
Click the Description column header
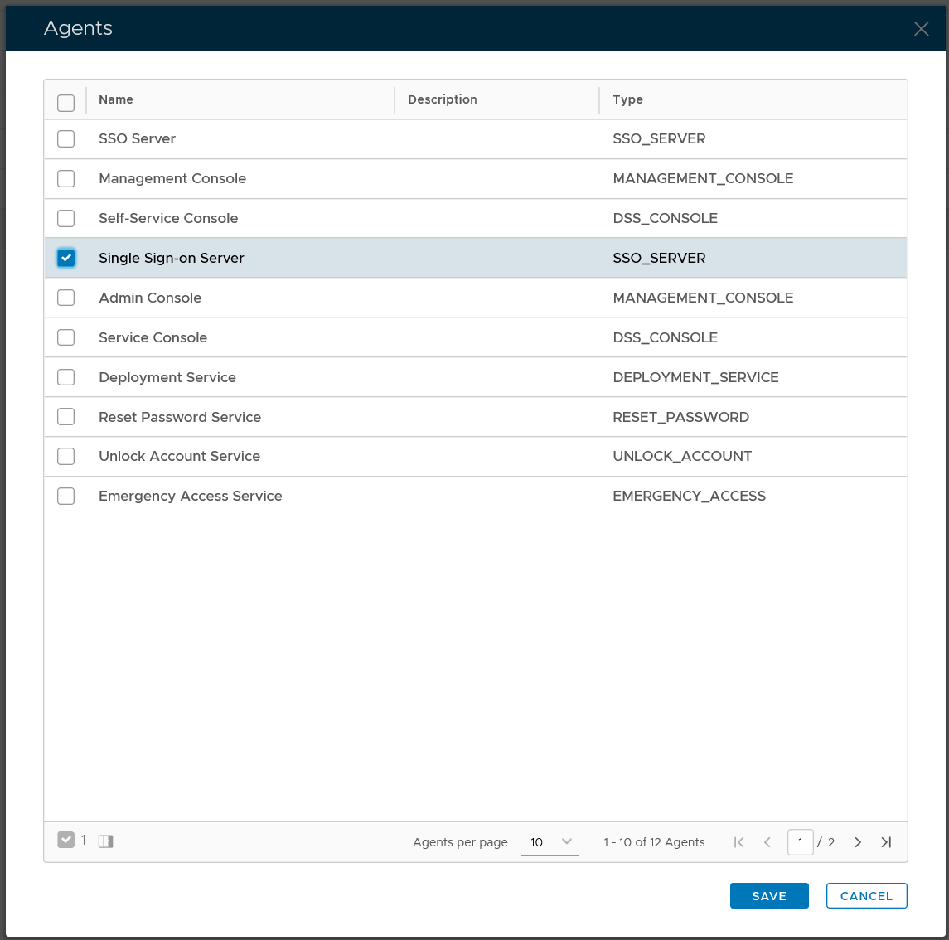[x=442, y=99]
